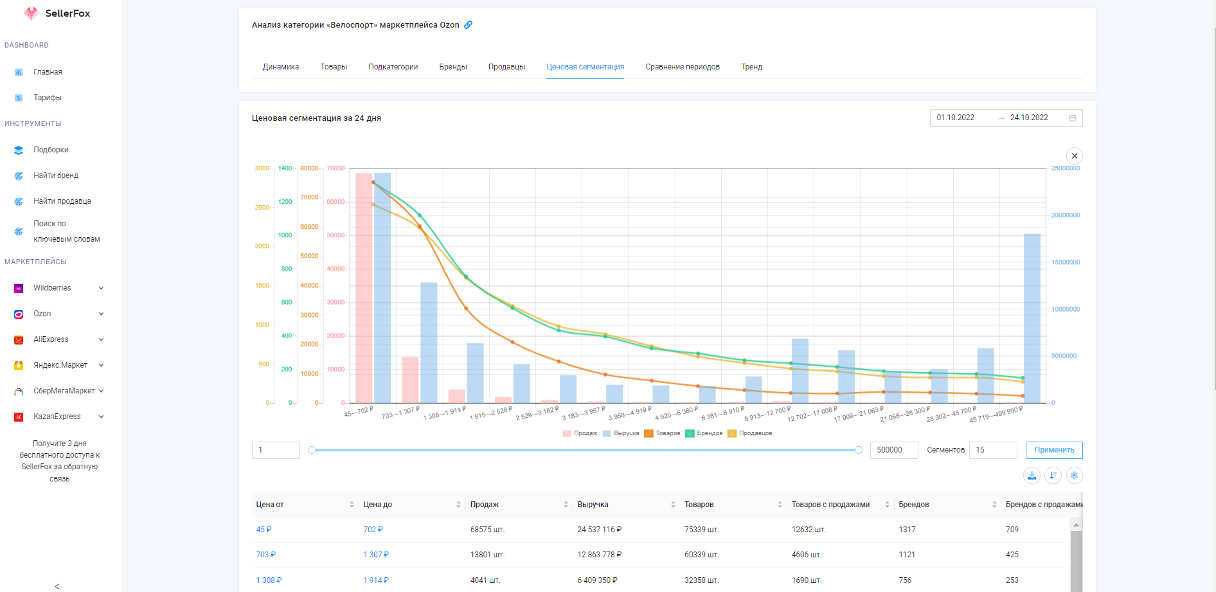Click the Сегментов count input field
The width and height of the screenshot is (1216, 592).
992,450
